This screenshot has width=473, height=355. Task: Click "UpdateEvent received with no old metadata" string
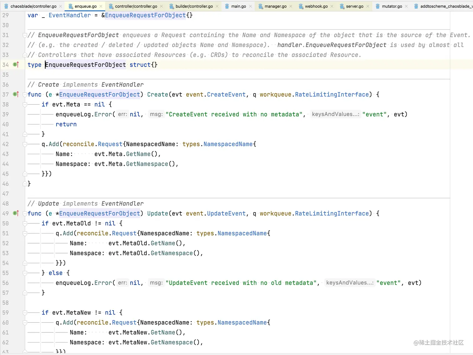[241, 283]
